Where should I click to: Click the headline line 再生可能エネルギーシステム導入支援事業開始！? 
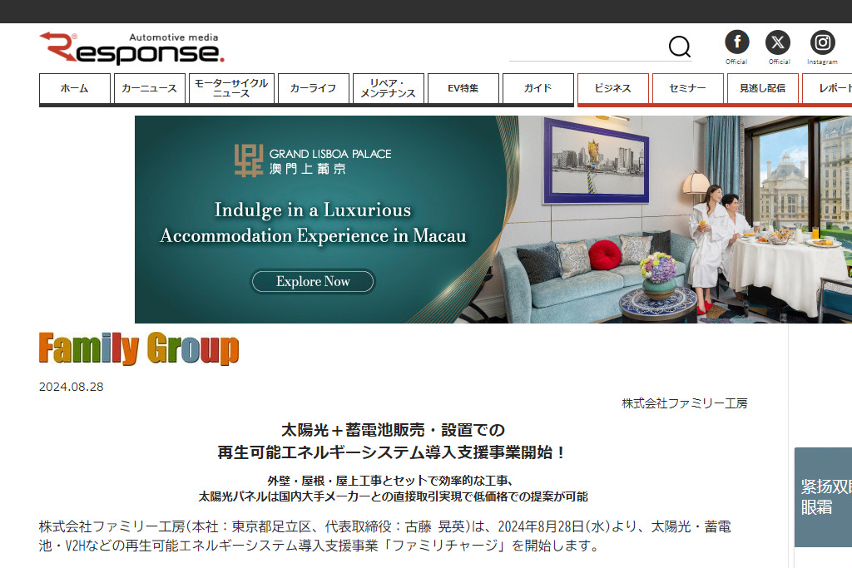coord(393,452)
